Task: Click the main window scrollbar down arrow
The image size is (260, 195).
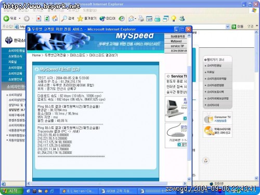Action: click(256, 178)
